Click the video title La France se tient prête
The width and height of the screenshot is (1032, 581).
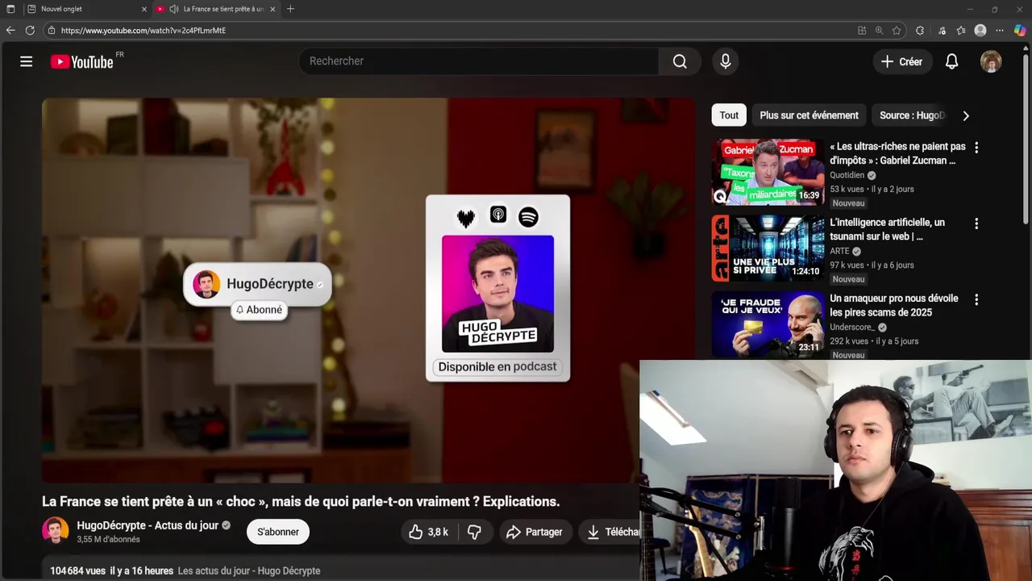click(301, 502)
